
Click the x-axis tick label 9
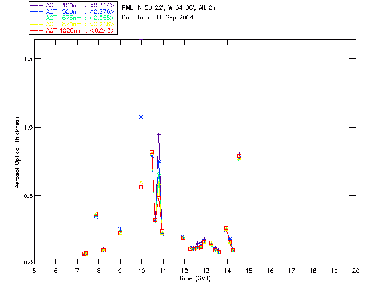click(x=120, y=271)
